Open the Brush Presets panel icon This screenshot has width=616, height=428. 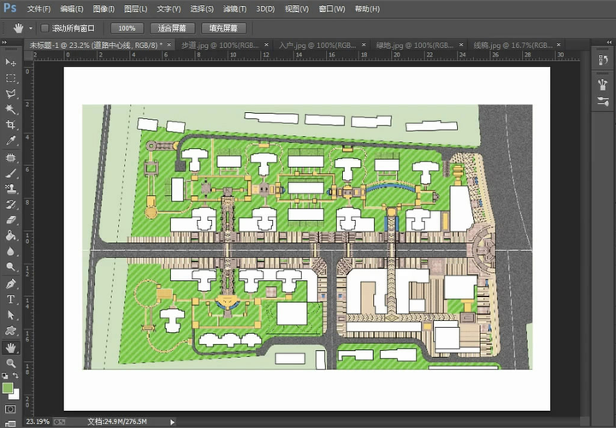602,85
